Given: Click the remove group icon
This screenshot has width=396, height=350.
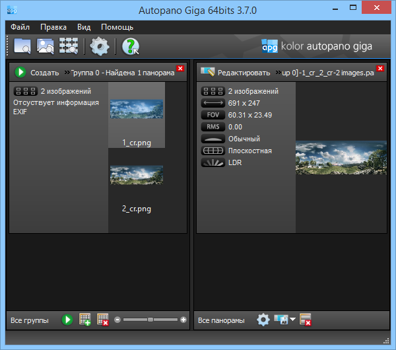Looking at the screenshot, I should (x=102, y=320).
